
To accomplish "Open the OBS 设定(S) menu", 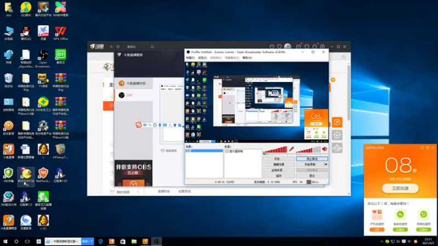I will [x=202, y=58].
